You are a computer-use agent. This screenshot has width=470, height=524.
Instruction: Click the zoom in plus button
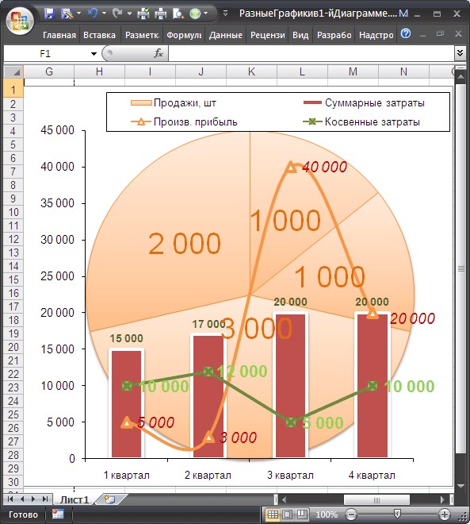tap(444, 514)
